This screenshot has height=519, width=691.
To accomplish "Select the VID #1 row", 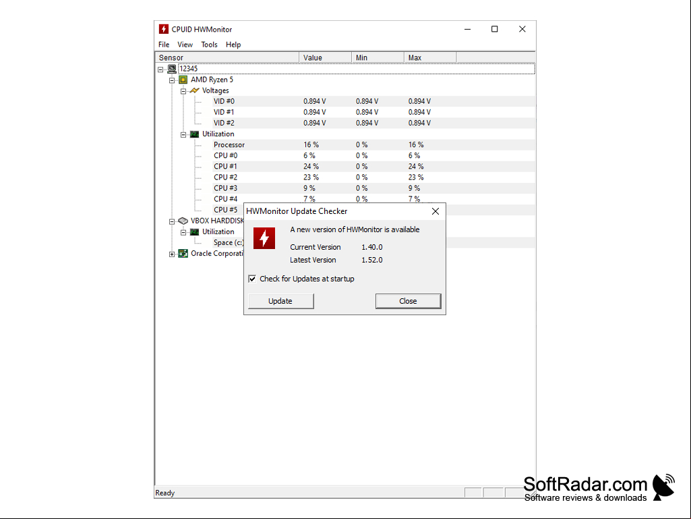I will 373,112.
